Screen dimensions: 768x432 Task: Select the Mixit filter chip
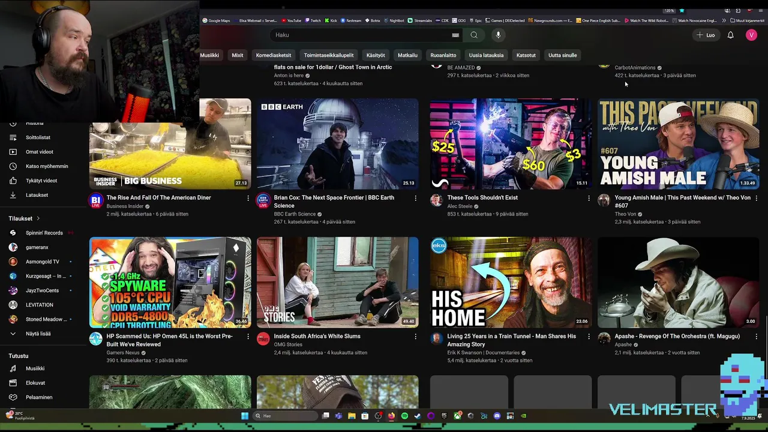tap(238, 55)
